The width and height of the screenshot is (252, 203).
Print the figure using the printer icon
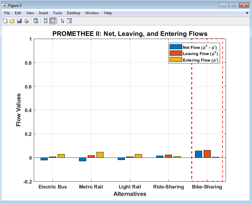pyautogui.click(x=26, y=21)
